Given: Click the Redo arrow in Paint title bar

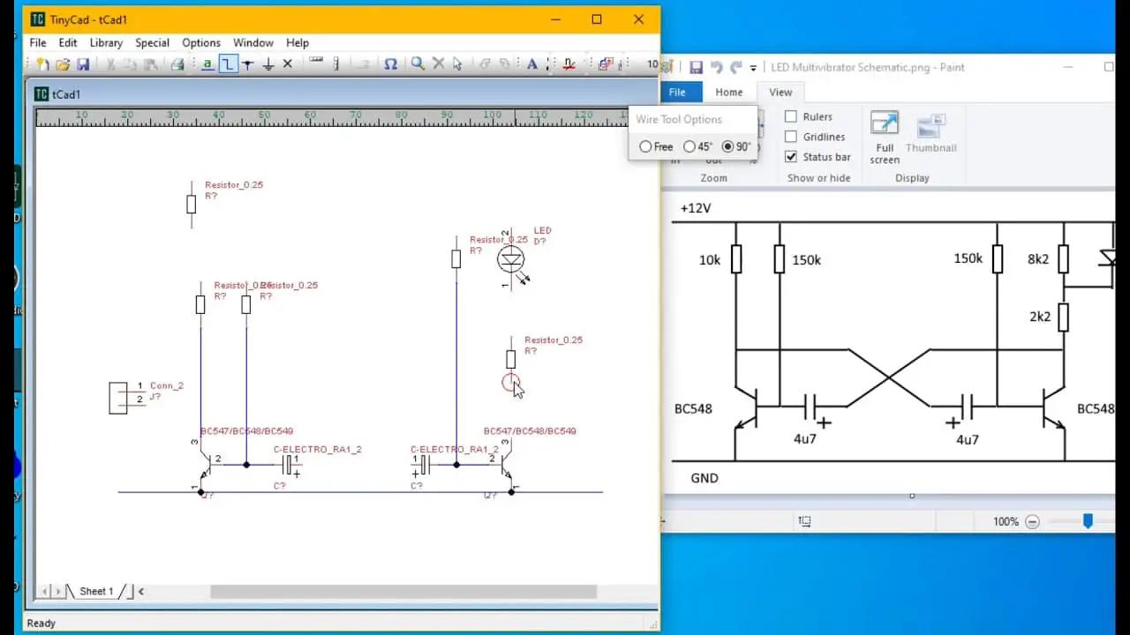Looking at the screenshot, I should point(735,67).
